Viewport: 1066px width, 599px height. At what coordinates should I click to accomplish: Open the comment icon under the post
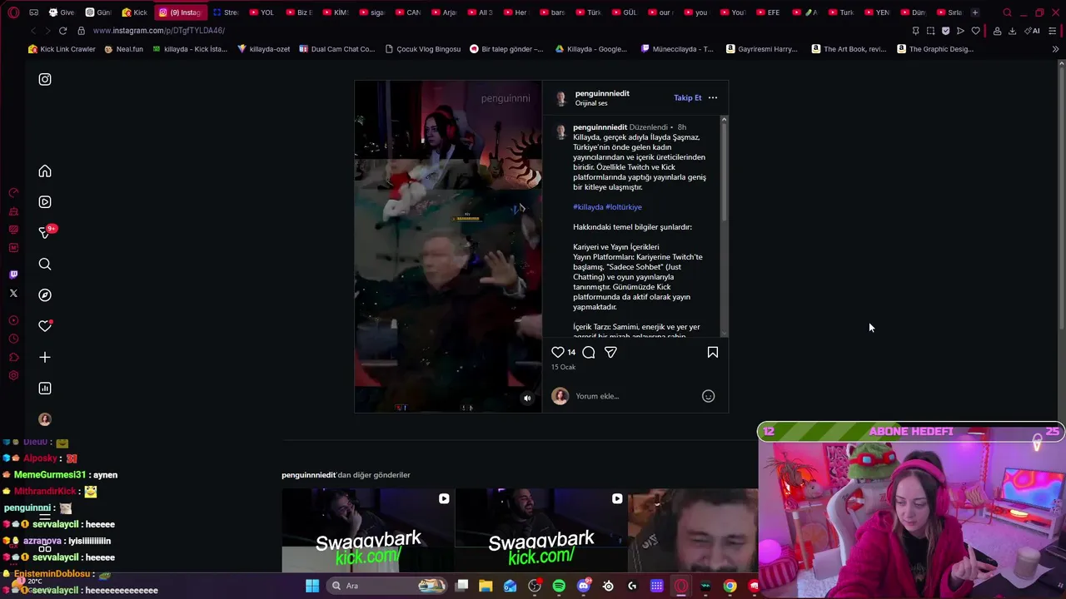pos(589,352)
